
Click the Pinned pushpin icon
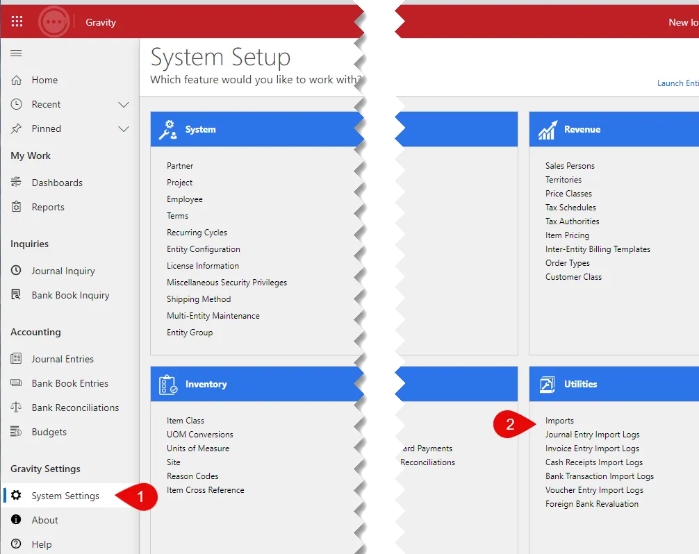coord(16,128)
